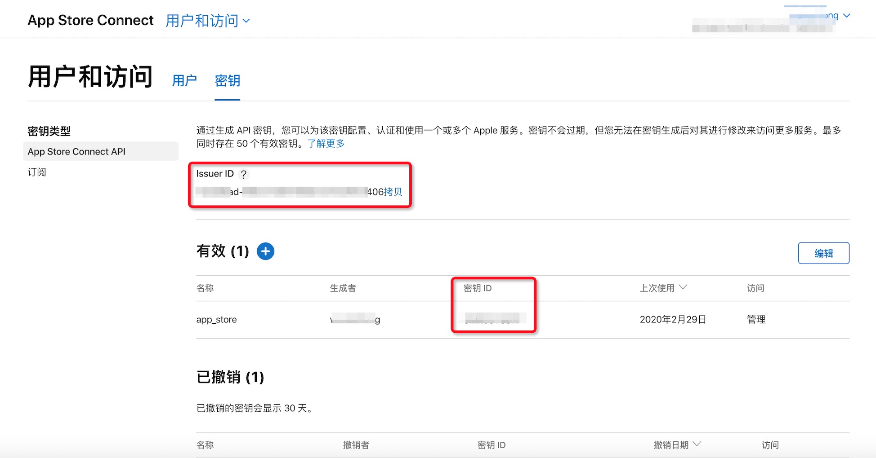Click the 密钥 ID header in revoked table
Screen dimensions: 876x458
(x=492, y=445)
